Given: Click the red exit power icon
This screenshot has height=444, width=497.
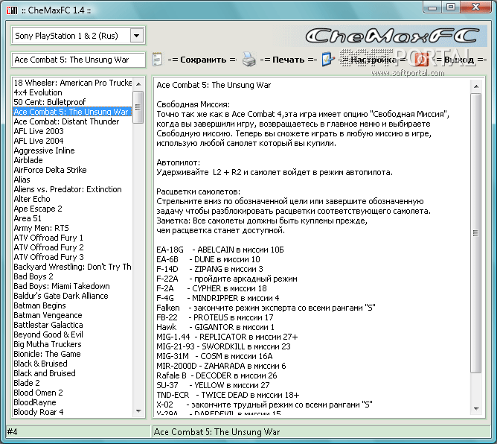Looking at the screenshot, I should coord(421,59).
